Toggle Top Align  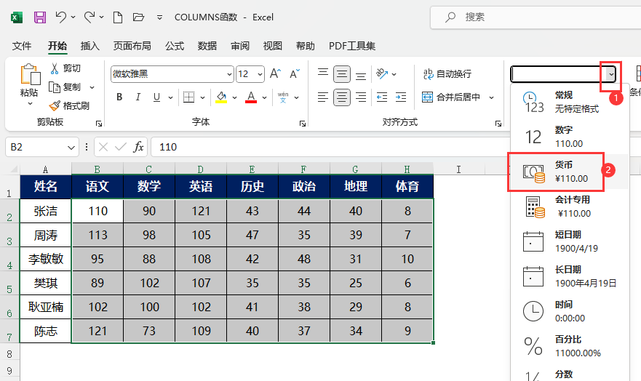pos(323,74)
